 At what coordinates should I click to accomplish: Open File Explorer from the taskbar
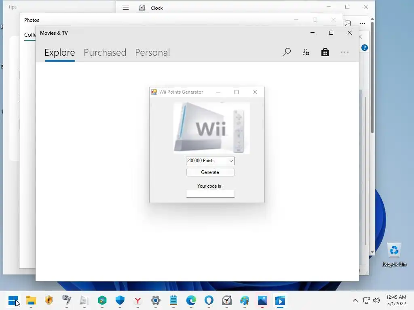coord(31,300)
